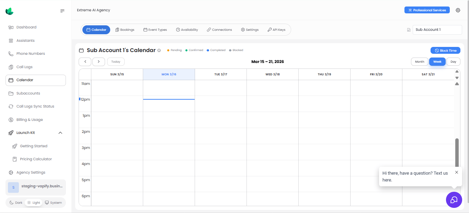Select Calendar in the sidebar
Screen dimensions: 469x213
point(36,80)
